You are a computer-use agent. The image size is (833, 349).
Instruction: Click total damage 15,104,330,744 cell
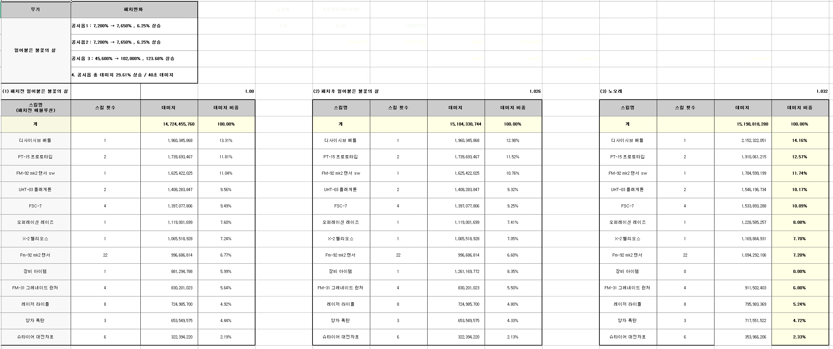coord(456,124)
